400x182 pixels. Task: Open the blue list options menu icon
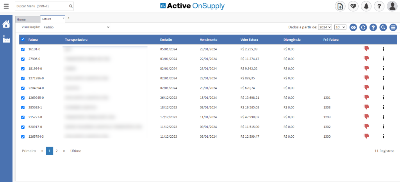(x=393, y=27)
